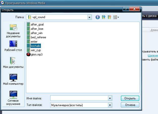Select the enter folder icon

(x=29, y=42)
